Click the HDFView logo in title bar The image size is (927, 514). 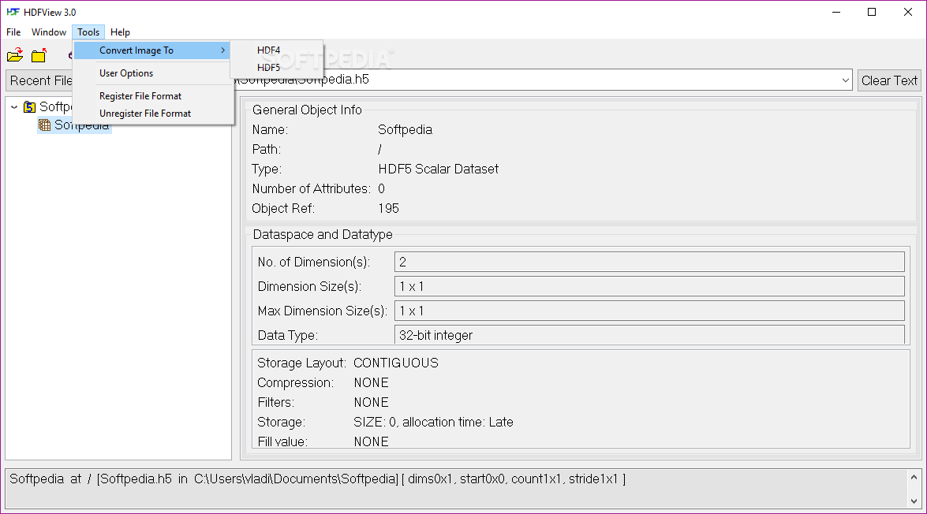tap(13, 12)
